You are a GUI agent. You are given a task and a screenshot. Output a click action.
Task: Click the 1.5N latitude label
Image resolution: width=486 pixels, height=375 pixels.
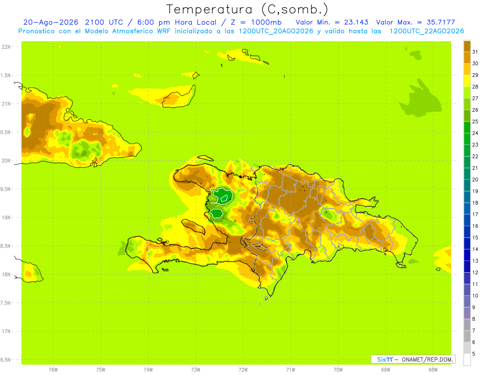6,75
